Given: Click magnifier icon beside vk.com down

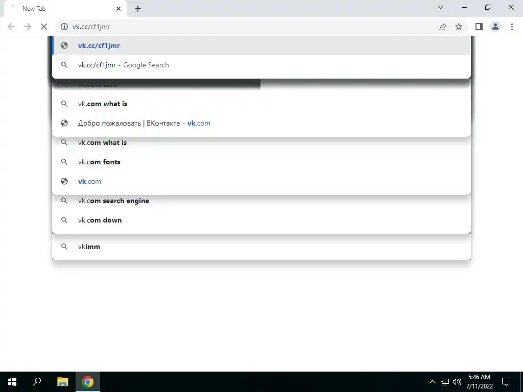Looking at the screenshot, I should (64, 220).
